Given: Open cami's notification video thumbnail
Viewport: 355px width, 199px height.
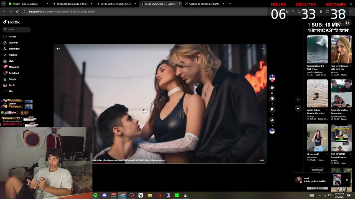Looking at the screenshot, I should 337,180.
